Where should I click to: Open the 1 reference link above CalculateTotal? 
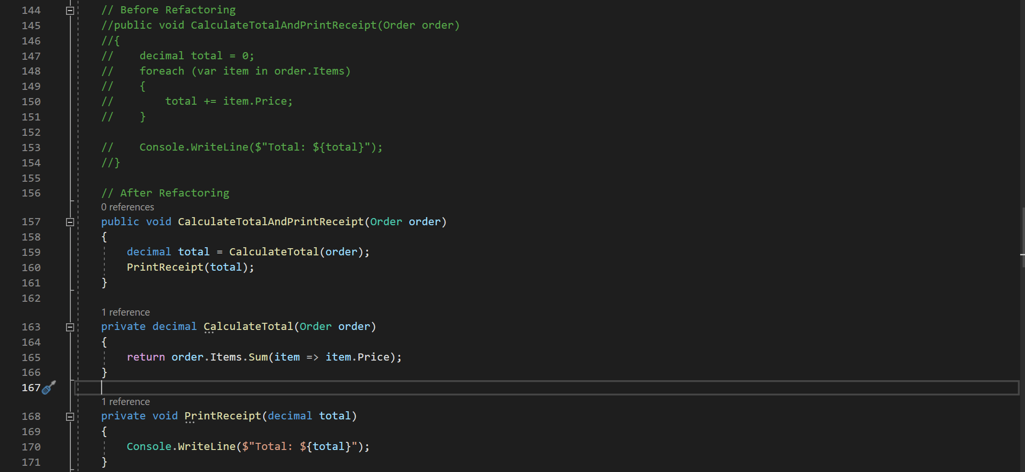point(125,312)
